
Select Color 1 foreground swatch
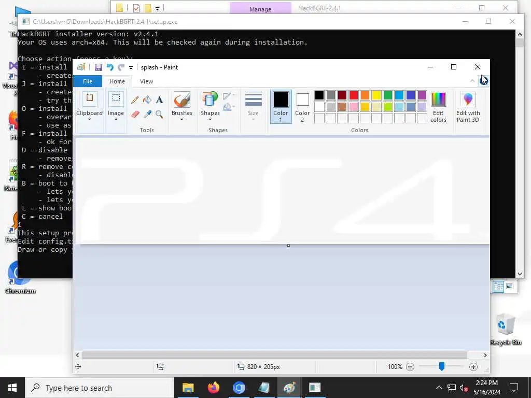coord(281,107)
